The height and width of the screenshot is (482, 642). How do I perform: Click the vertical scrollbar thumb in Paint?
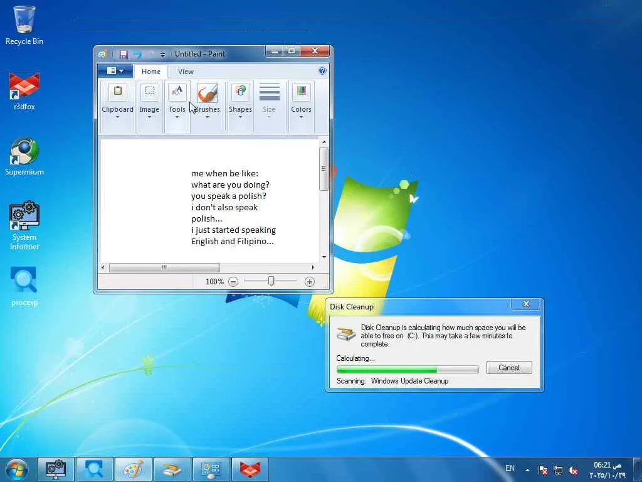click(324, 169)
